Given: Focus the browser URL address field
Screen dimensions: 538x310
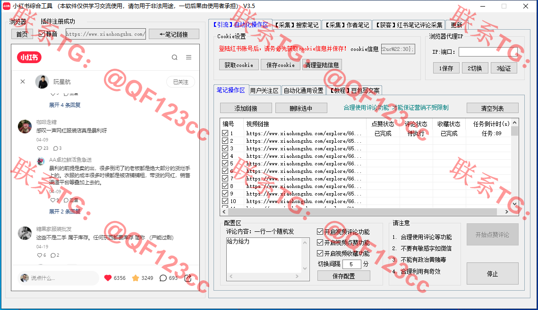Looking at the screenshot, I should coord(106,34).
